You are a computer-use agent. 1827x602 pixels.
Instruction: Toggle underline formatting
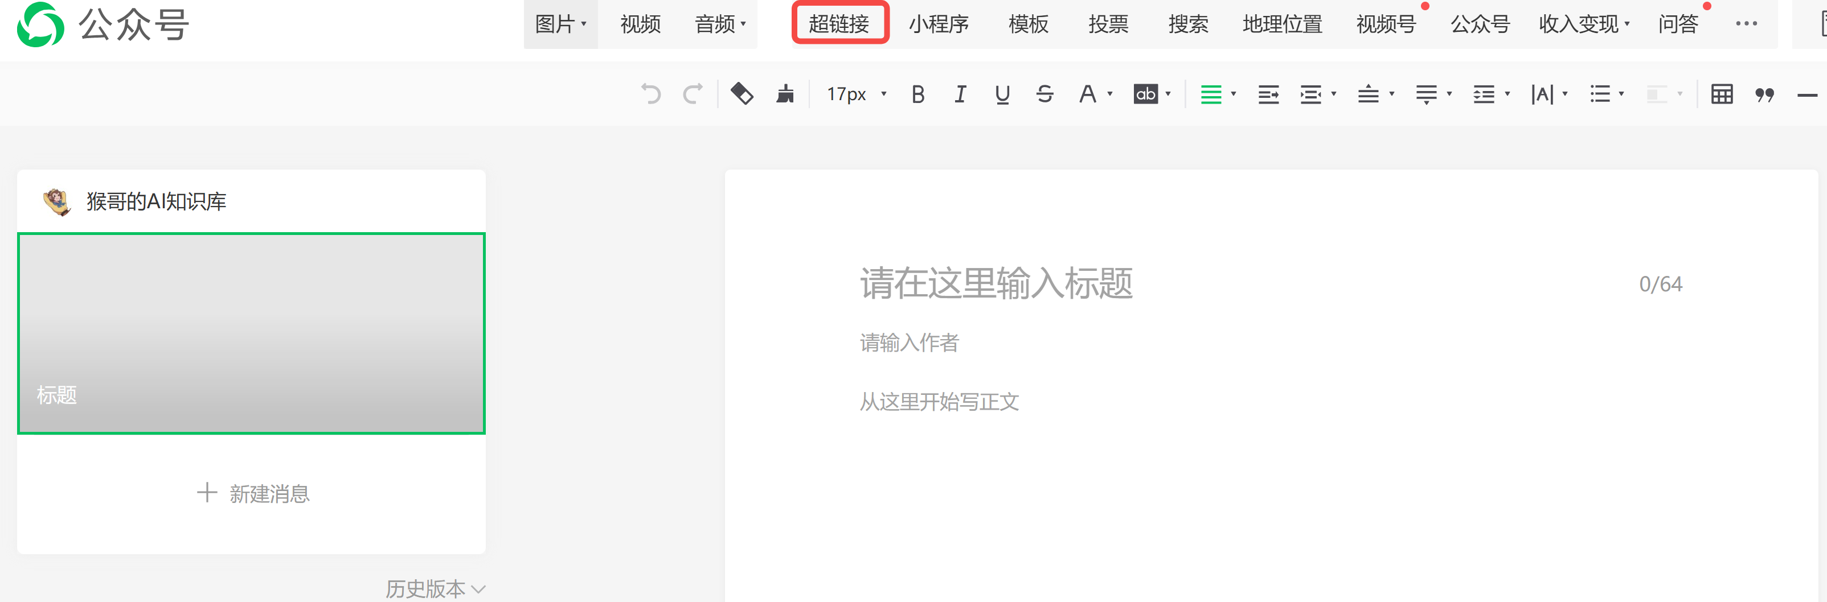click(1002, 94)
